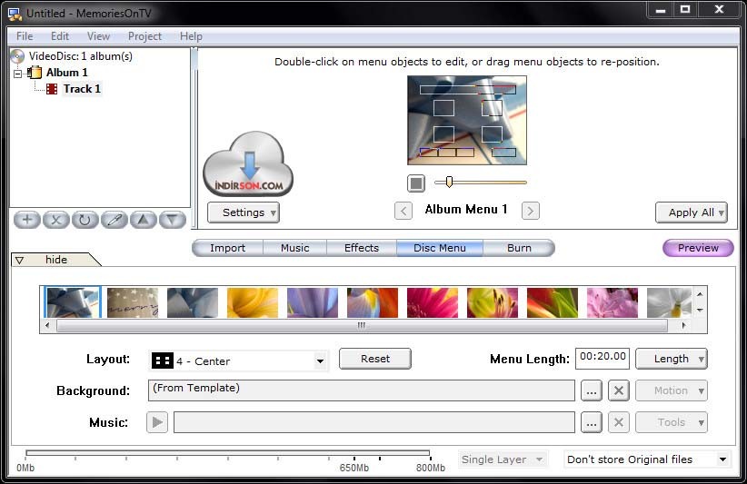
Task: Click the Menu Length time field
Action: [603, 359]
